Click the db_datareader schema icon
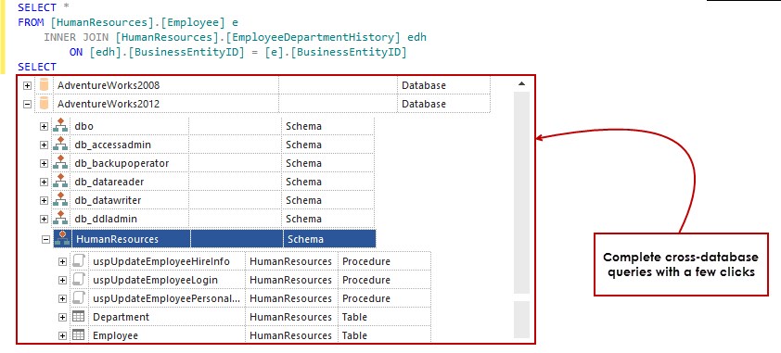Viewport: 781px width, 353px height. click(x=60, y=182)
